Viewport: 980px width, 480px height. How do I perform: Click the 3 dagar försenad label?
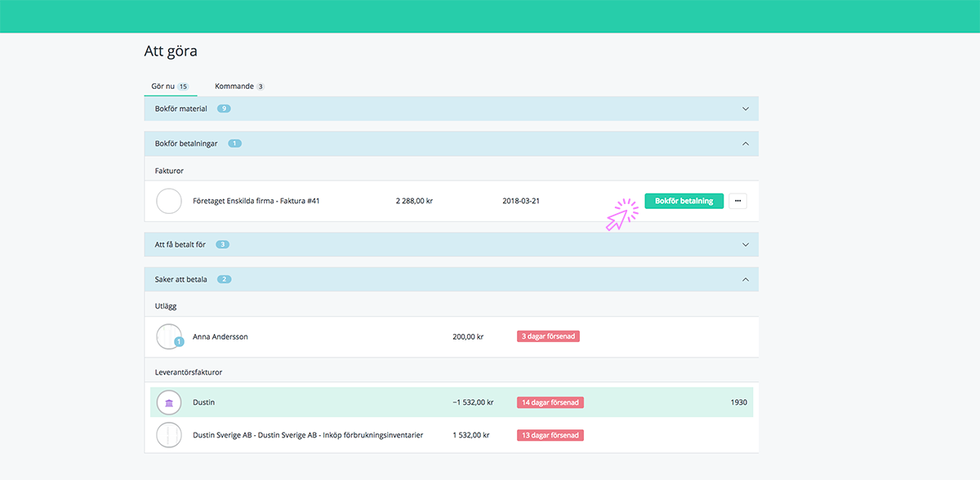[548, 336]
